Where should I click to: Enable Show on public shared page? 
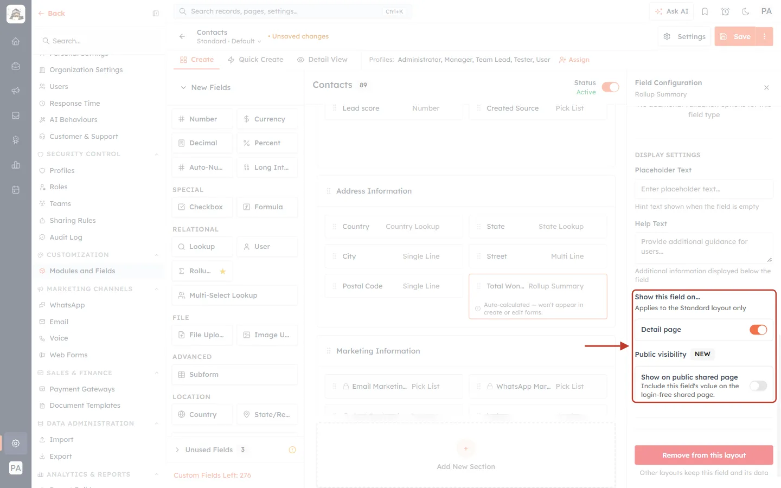click(x=758, y=386)
